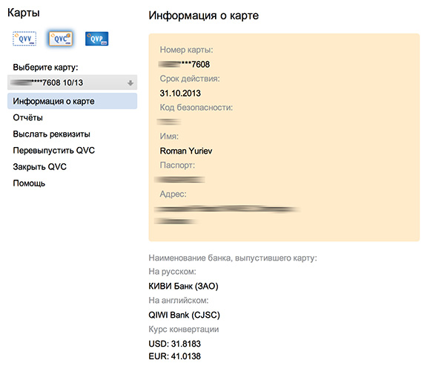
Task: Click the masked card number ending 7608
Action: [x=185, y=65]
